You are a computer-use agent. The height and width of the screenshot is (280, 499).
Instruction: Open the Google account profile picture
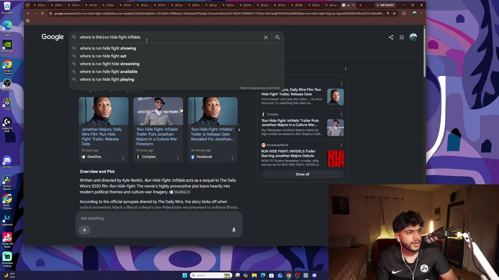[413, 37]
